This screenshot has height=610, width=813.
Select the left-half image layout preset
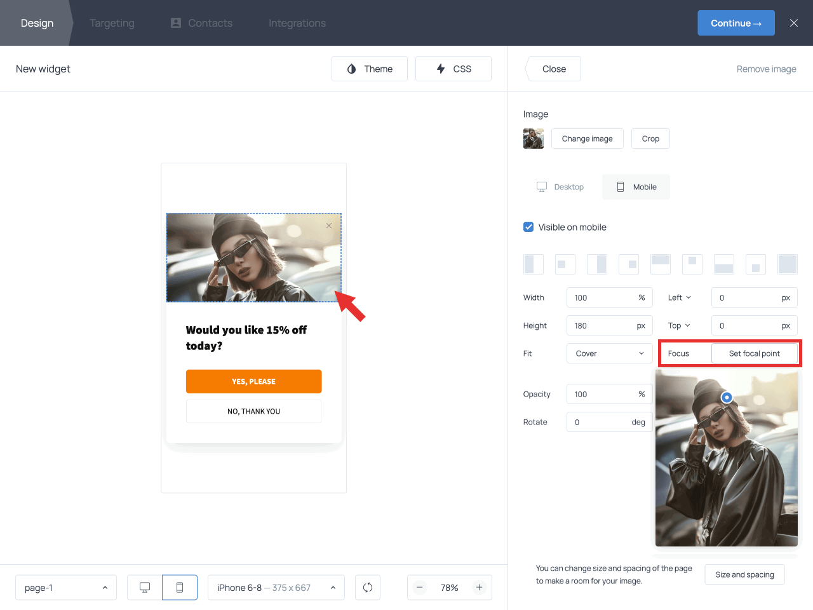(533, 264)
